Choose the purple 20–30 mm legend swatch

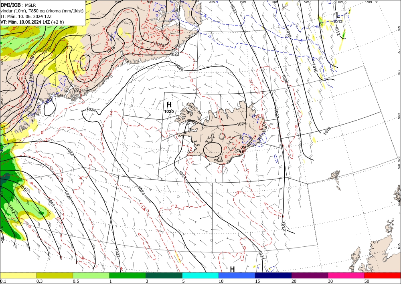310,275
